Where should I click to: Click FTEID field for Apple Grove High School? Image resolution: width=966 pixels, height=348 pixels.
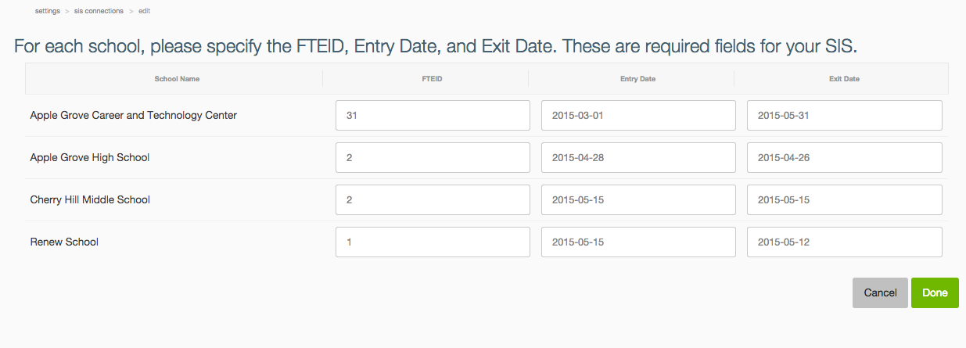[x=433, y=157]
